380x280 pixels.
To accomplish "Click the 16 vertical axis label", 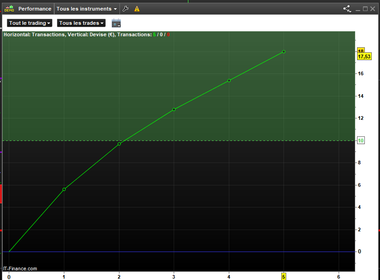I will (x=361, y=73).
